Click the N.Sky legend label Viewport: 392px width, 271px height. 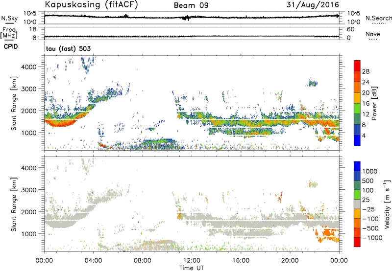click(x=9, y=18)
